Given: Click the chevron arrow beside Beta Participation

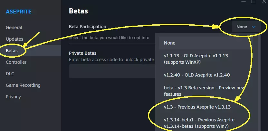Looking at the screenshot, I should [254, 27].
